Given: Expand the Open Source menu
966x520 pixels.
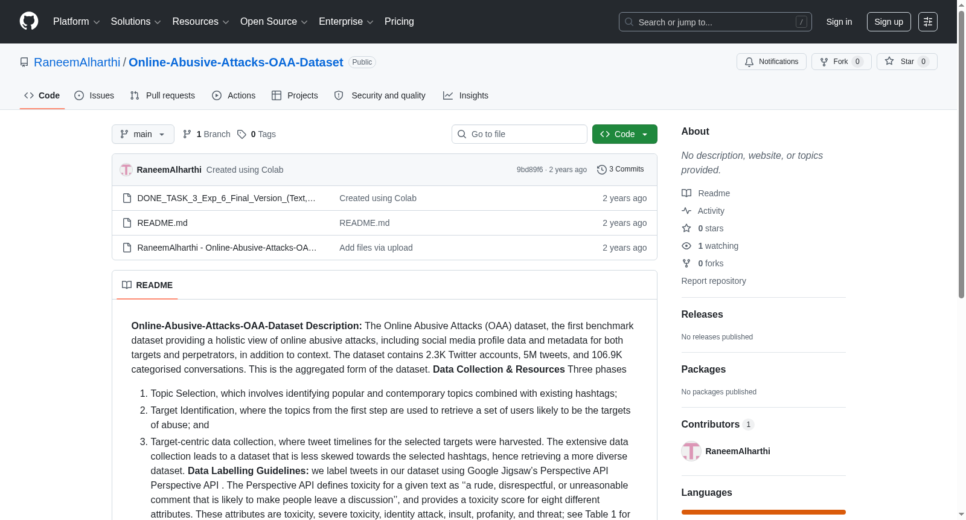Looking at the screenshot, I should tap(273, 22).
